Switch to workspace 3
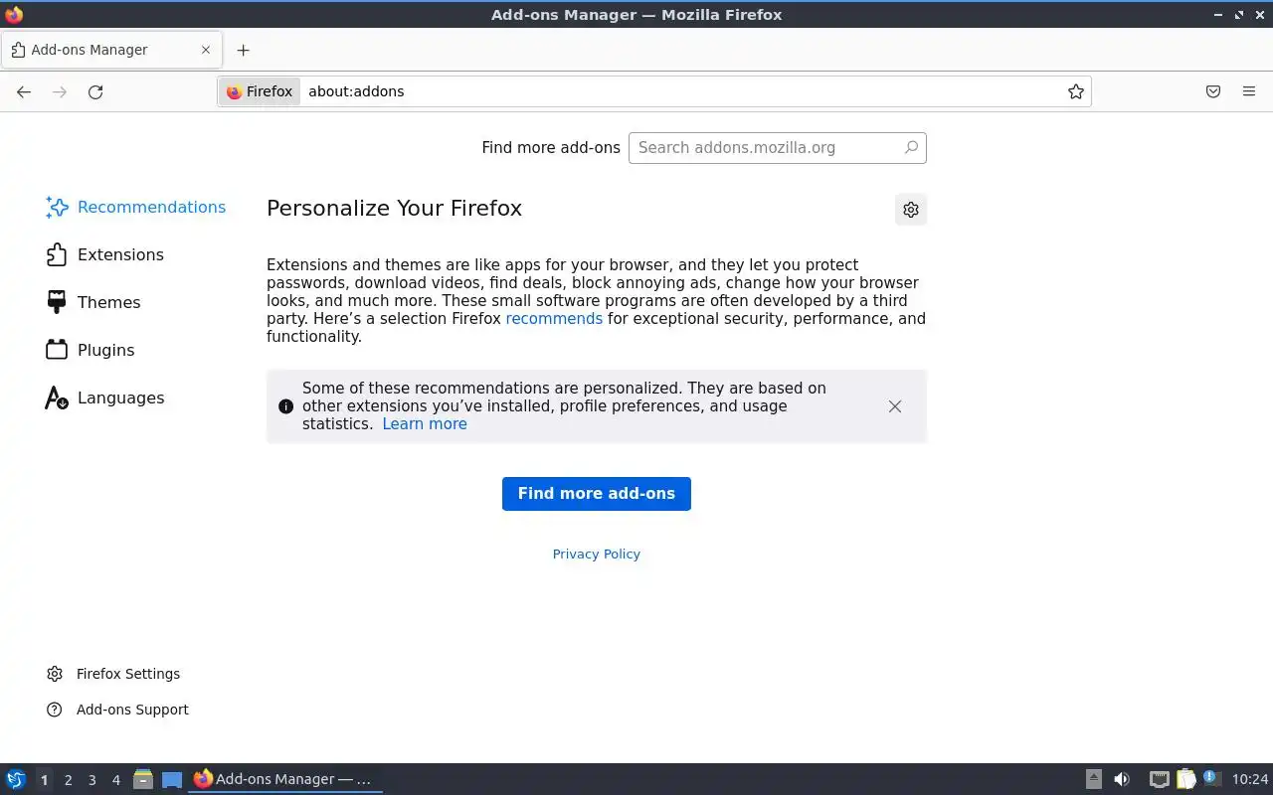Screen dimensions: 1273x795 tap(91, 780)
